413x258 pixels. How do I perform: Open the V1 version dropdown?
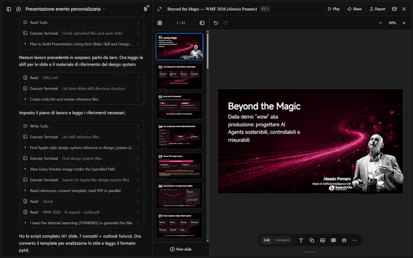pos(265,9)
